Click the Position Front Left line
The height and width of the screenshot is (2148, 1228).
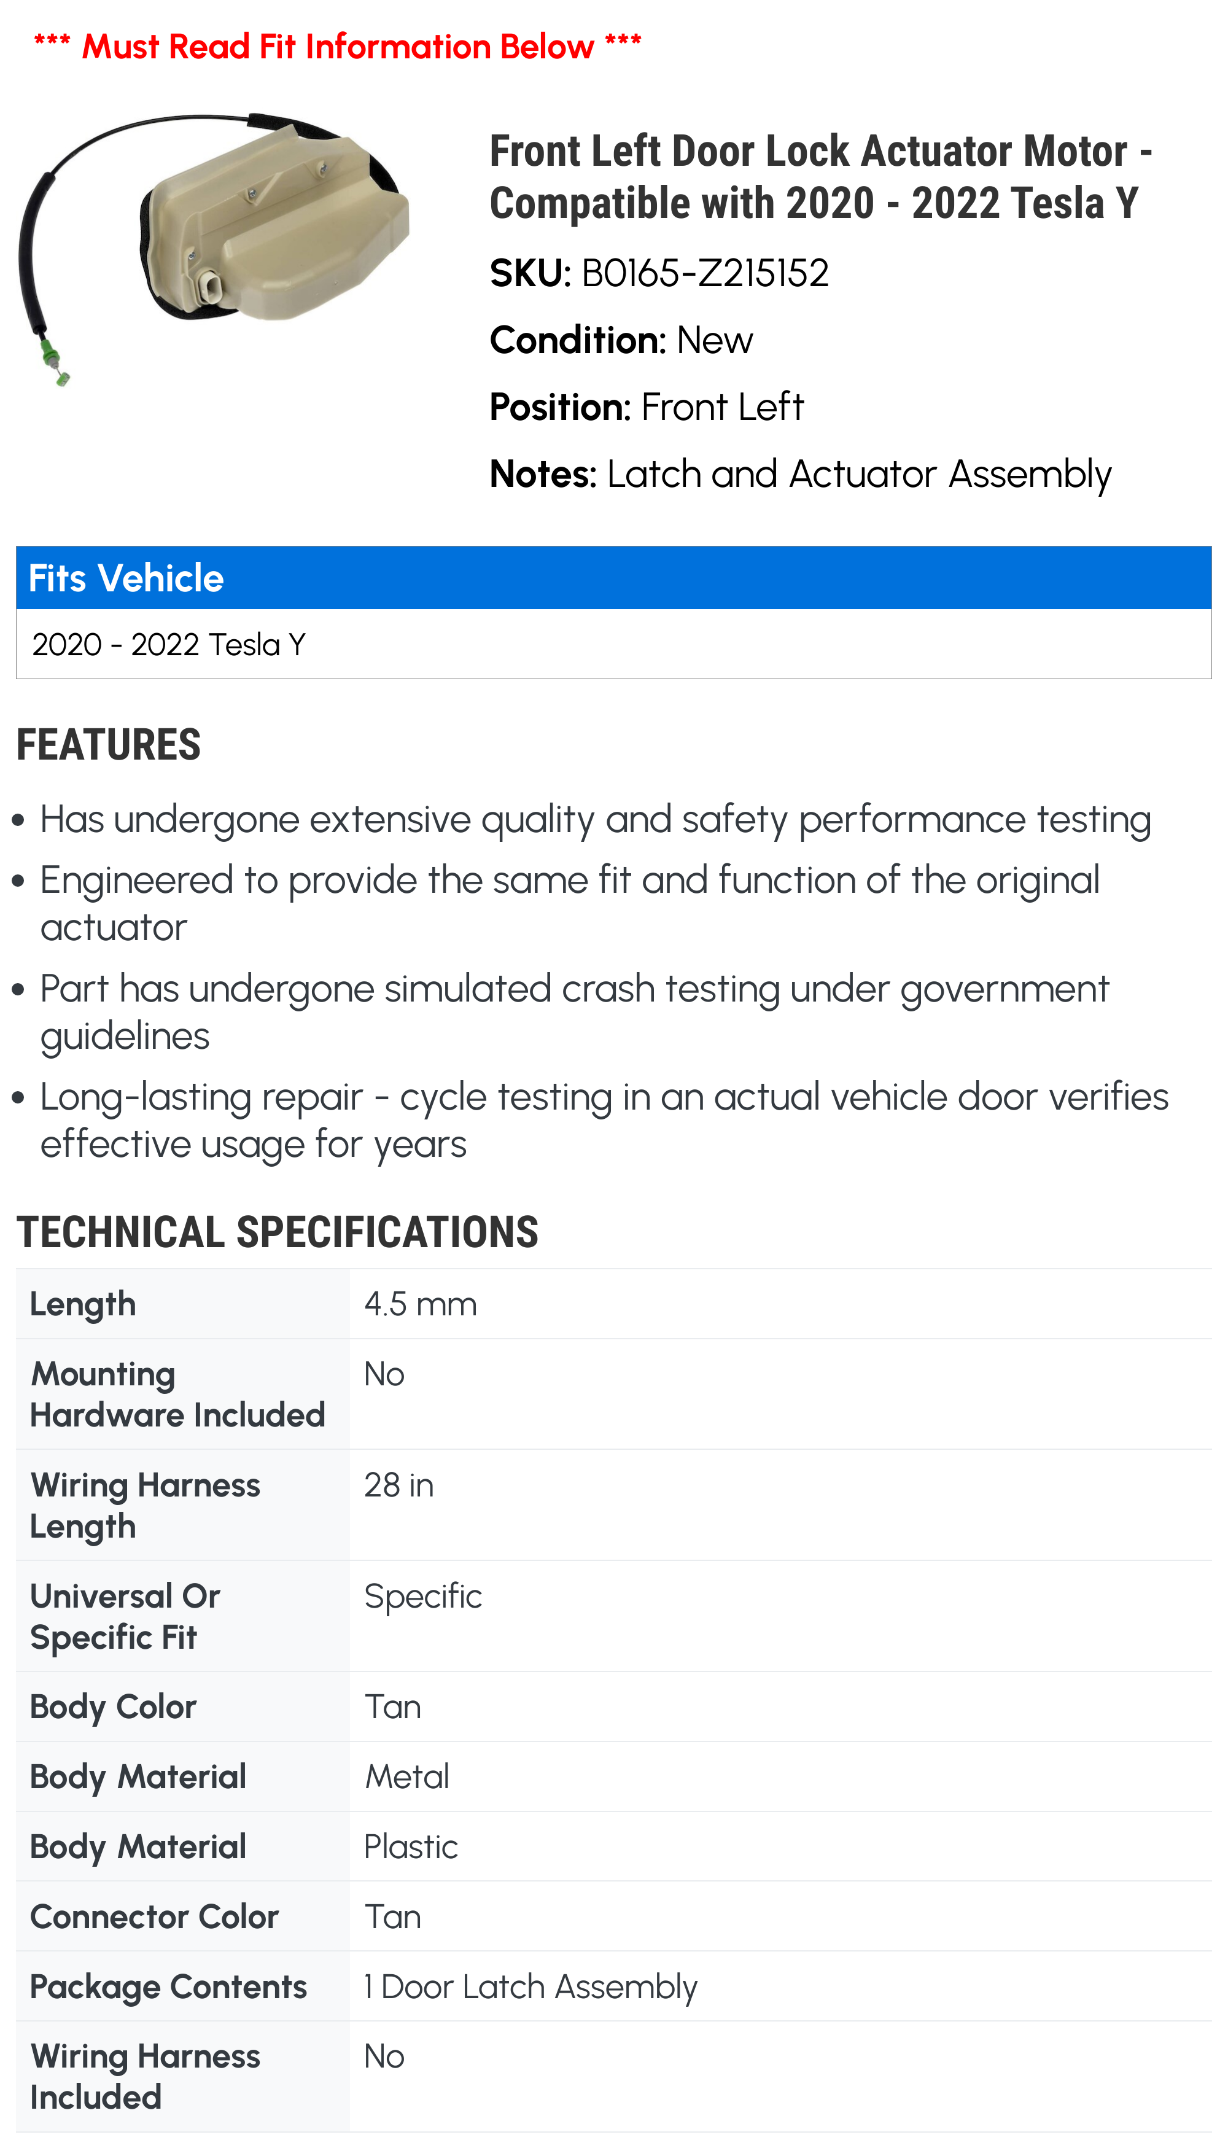646,407
